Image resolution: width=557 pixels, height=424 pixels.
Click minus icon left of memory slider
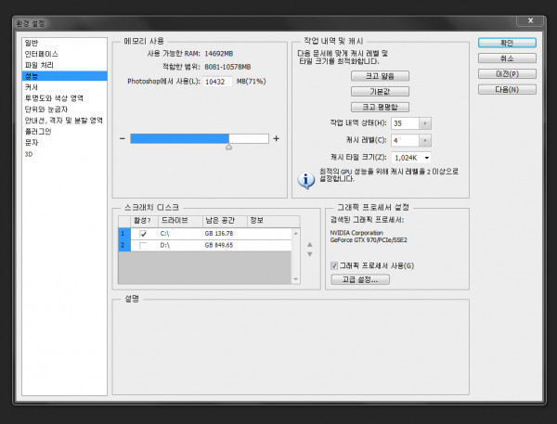tap(123, 138)
